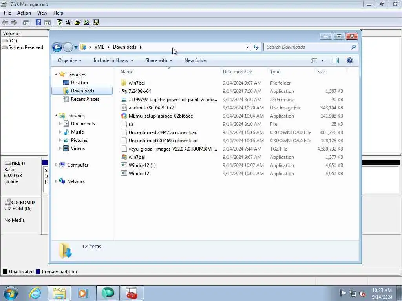Click the rightmost settings-list icon in Disk Management toolbar
The image size is (402, 301).
(x=96, y=22)
